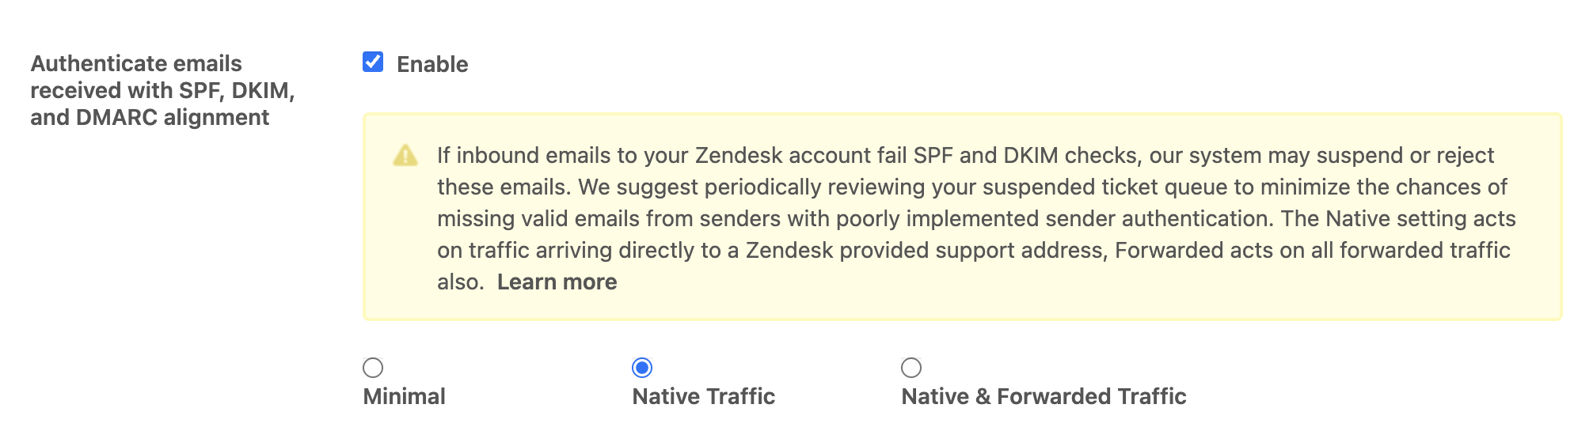
Task: Click the 'and DMARC alignment' heading line
Action: [x=150, y=117]
